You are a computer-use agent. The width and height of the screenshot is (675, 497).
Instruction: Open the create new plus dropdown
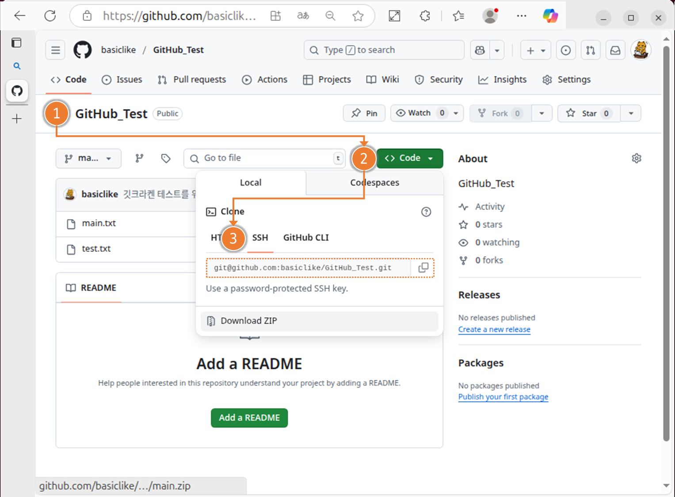[535, 50]
